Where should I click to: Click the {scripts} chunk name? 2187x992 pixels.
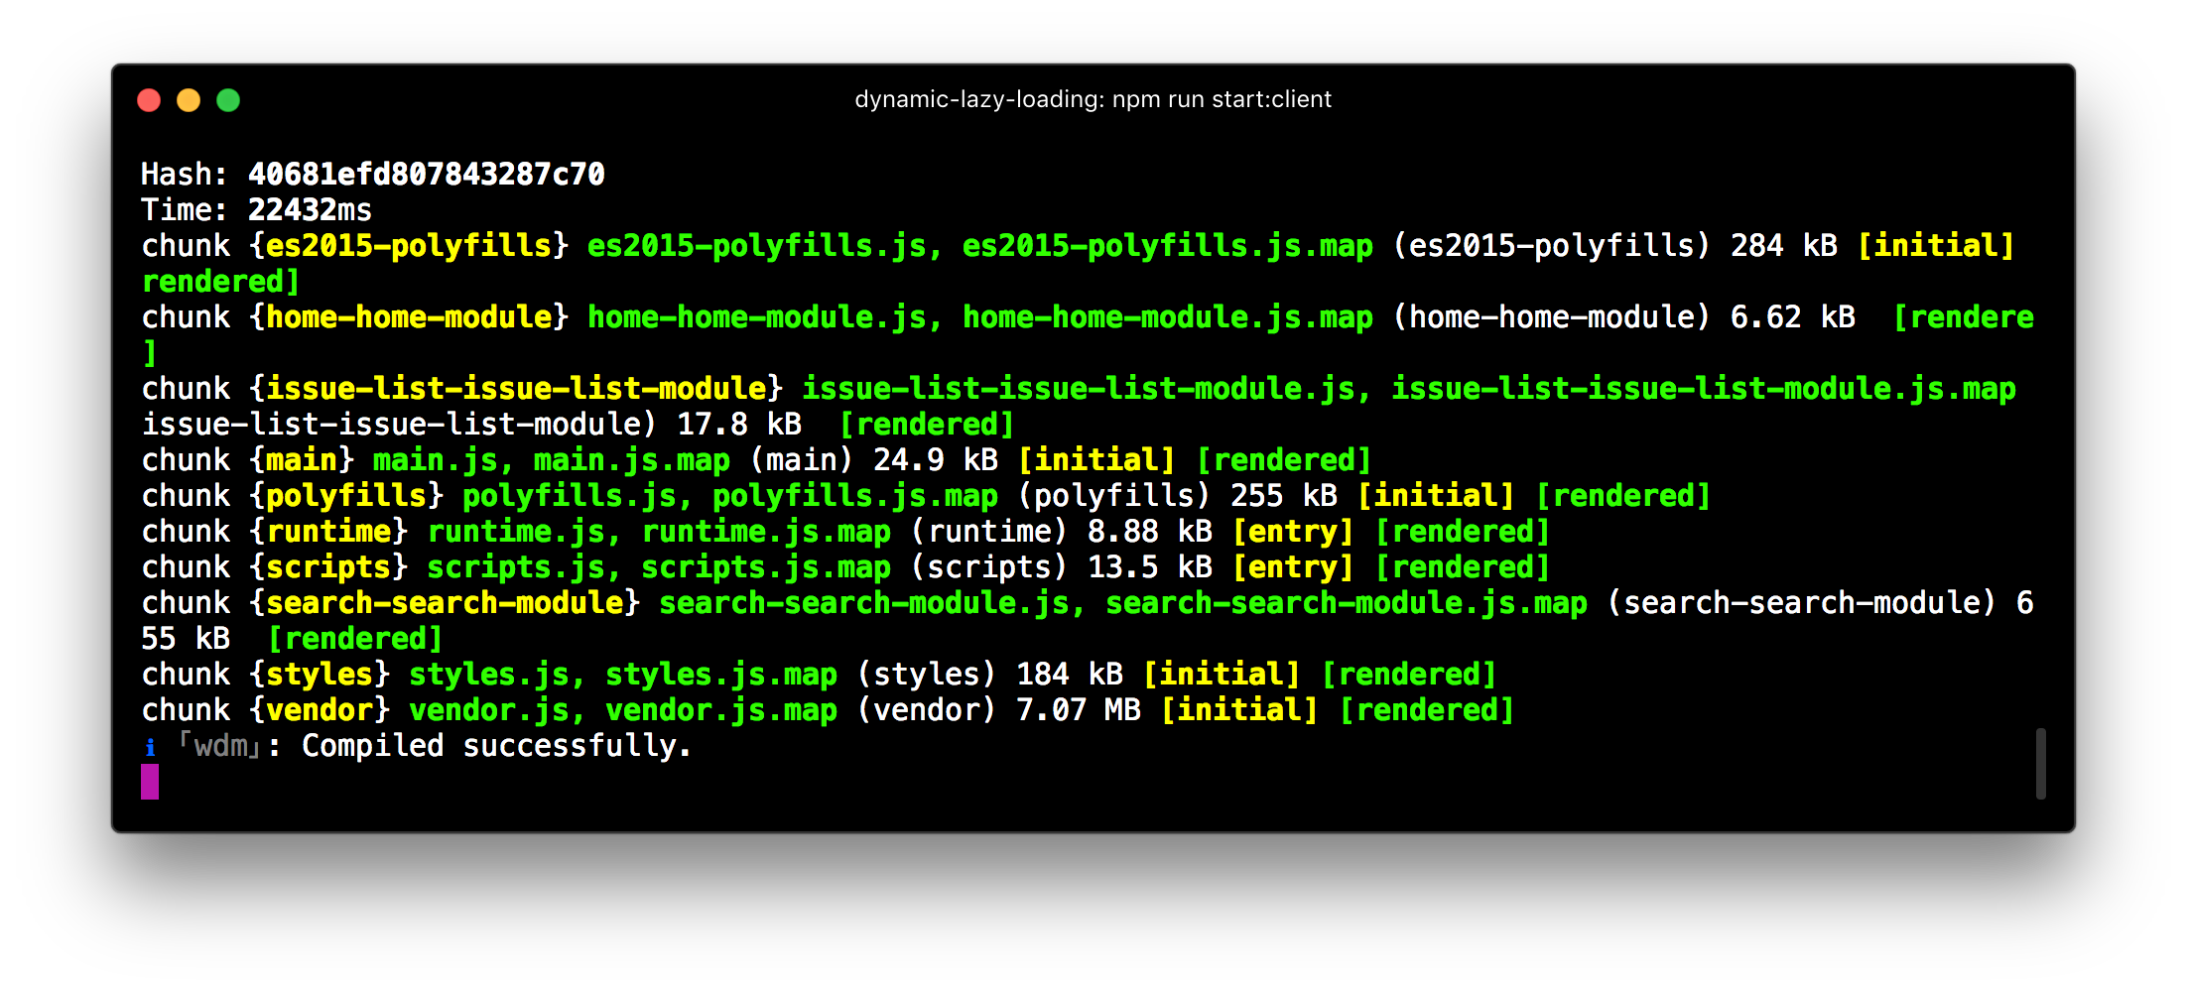pos(328,567)
